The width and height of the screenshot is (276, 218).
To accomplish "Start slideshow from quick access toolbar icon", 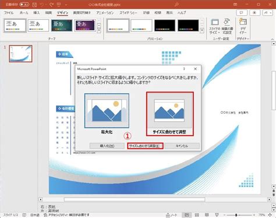I will (x=58, y=4).
